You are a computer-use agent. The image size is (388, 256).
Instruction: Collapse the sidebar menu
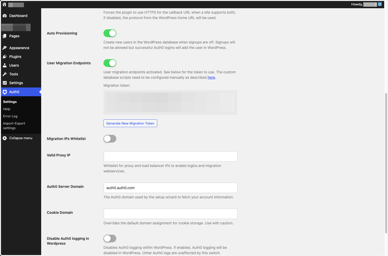[x=21, y=138]
